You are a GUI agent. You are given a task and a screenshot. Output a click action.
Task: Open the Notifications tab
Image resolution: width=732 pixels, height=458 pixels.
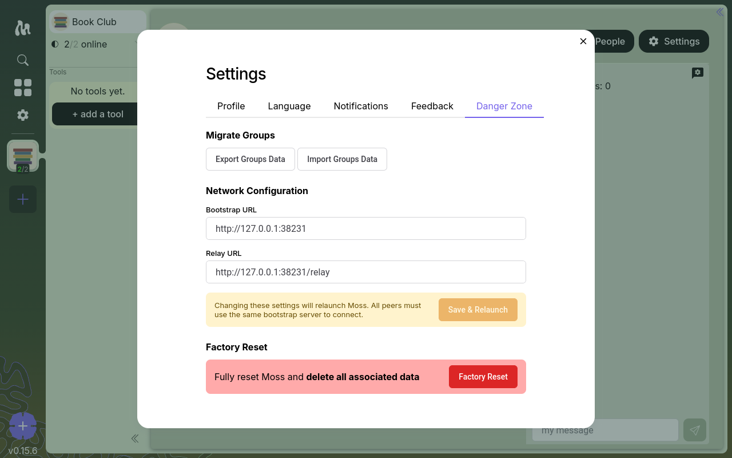pos(361,106)
